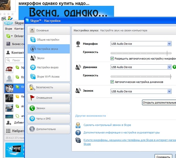Click the Skype logo in the settings title bar

point(27,20)
